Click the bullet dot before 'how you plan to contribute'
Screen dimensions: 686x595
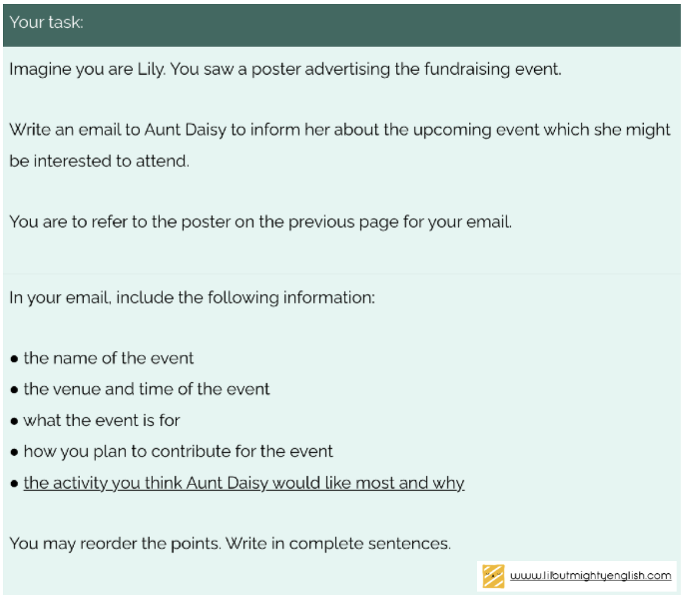tap(15, 453)
